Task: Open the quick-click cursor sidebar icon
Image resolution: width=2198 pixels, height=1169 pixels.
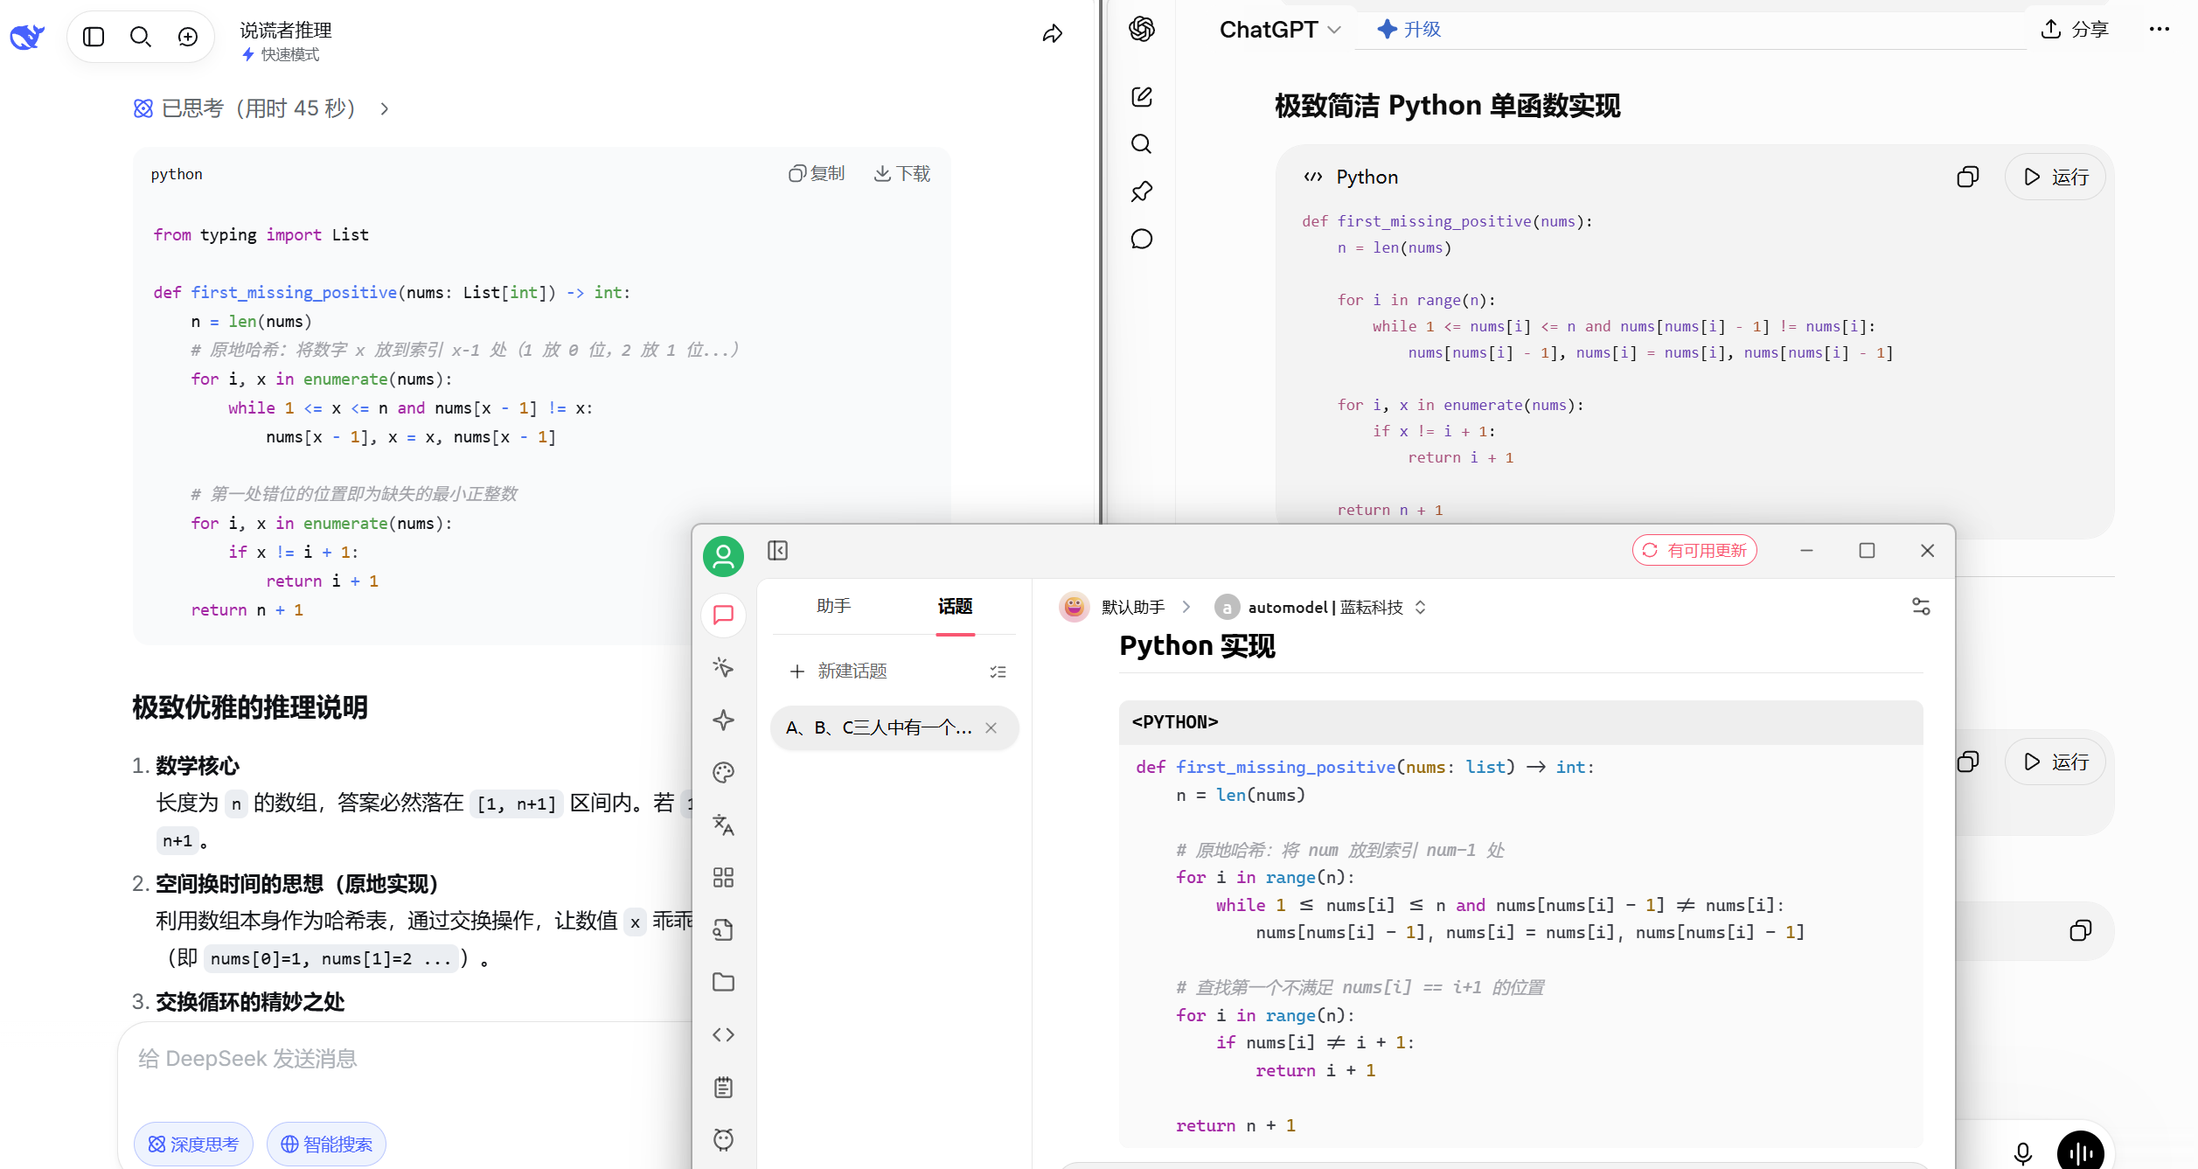Action: pos(723,667)
